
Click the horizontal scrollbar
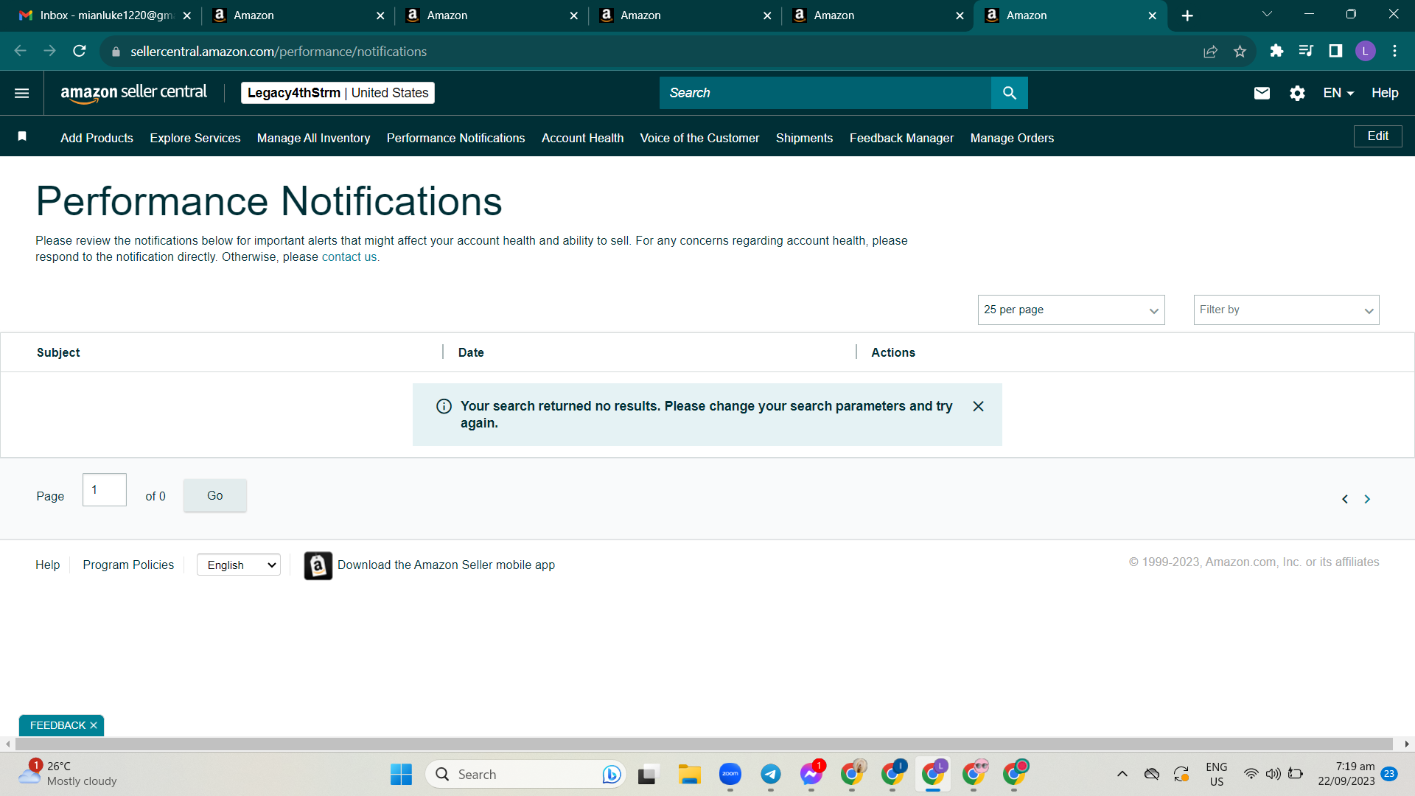[x=704, y=744]
